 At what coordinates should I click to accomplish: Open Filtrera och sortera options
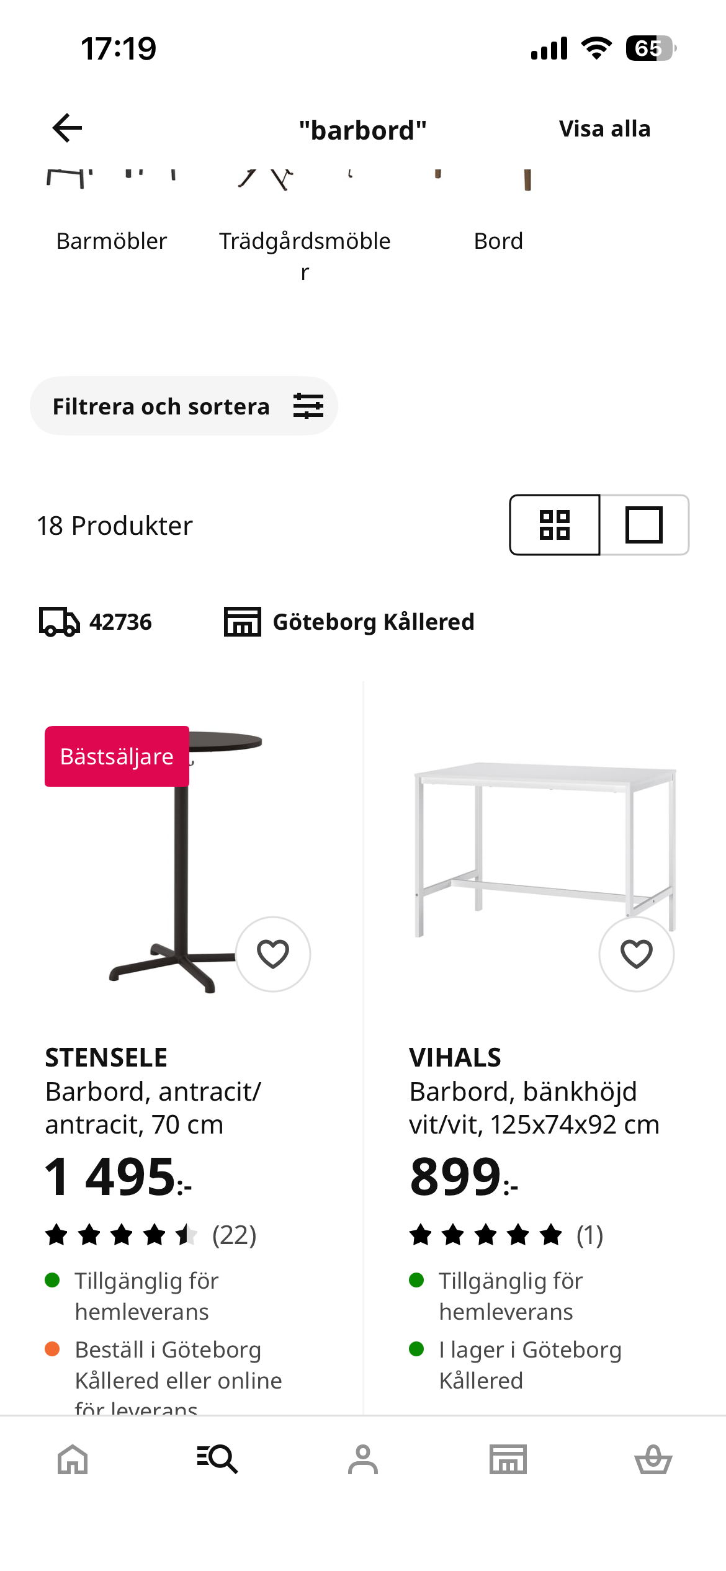coord(184,406)
